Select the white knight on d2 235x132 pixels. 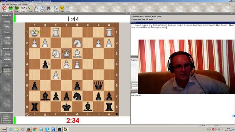[x=77, y=43]
